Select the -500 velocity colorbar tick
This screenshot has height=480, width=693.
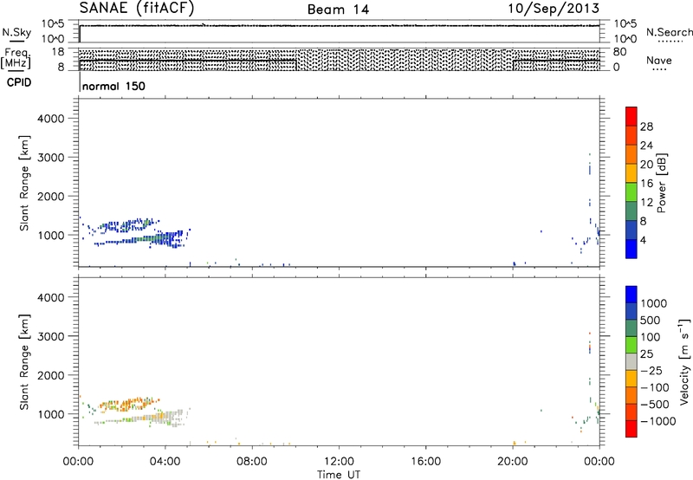[655, 405]
